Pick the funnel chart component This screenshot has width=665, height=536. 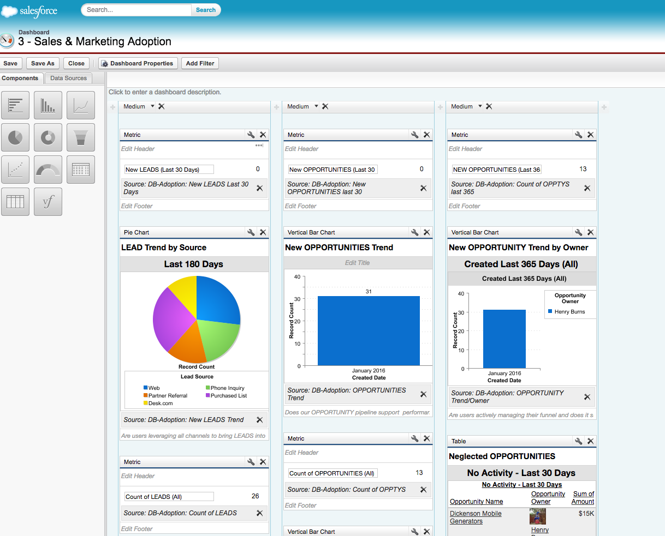81,137
